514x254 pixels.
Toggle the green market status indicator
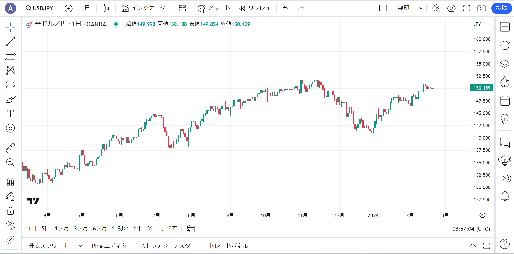tap(116, 24)
